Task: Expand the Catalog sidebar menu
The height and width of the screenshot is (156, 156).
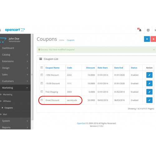Action: (15, 55)
